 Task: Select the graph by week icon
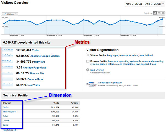pyautogui.click(x=159, y=13)
